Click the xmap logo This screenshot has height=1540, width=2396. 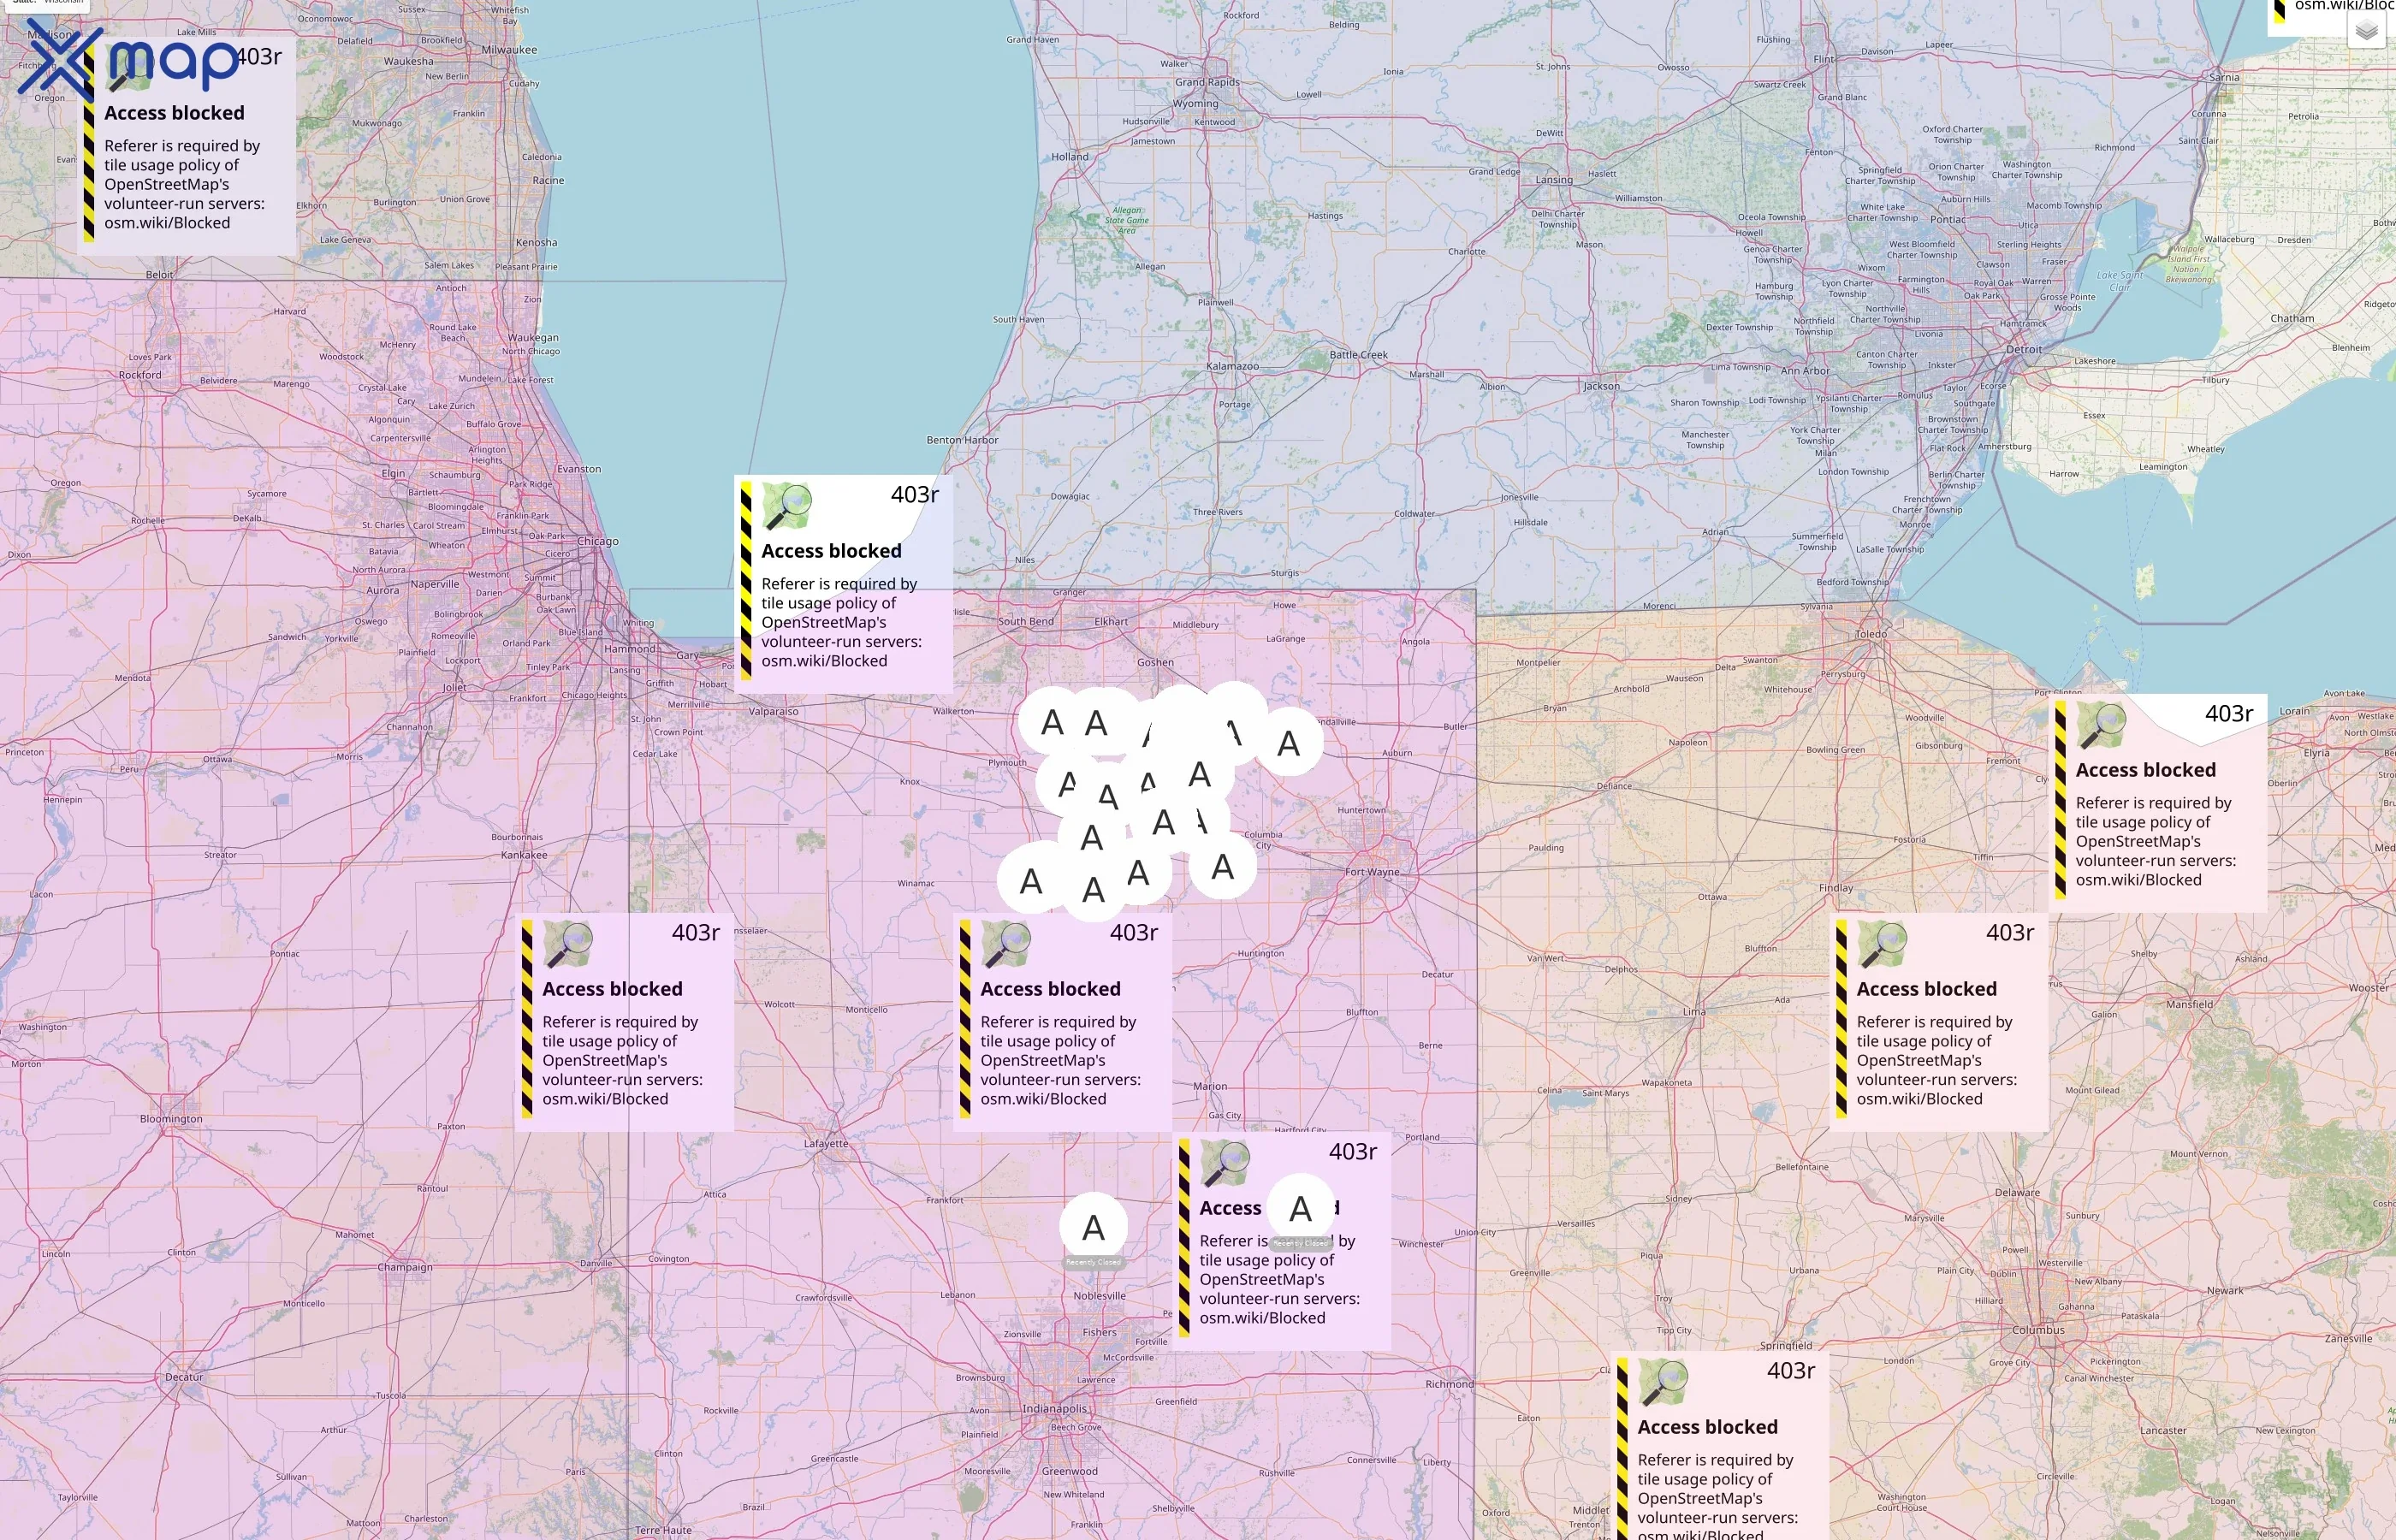point(129,59)
